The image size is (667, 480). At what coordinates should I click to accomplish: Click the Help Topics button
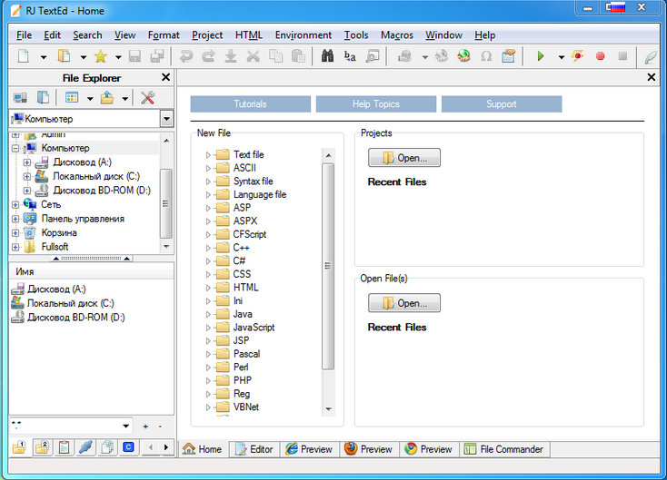375,104
